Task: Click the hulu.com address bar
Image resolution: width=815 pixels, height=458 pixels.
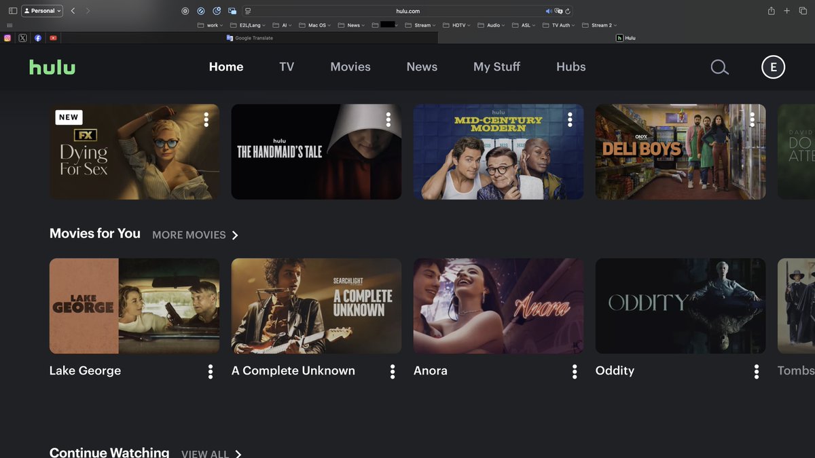Action: coord(407,11)
